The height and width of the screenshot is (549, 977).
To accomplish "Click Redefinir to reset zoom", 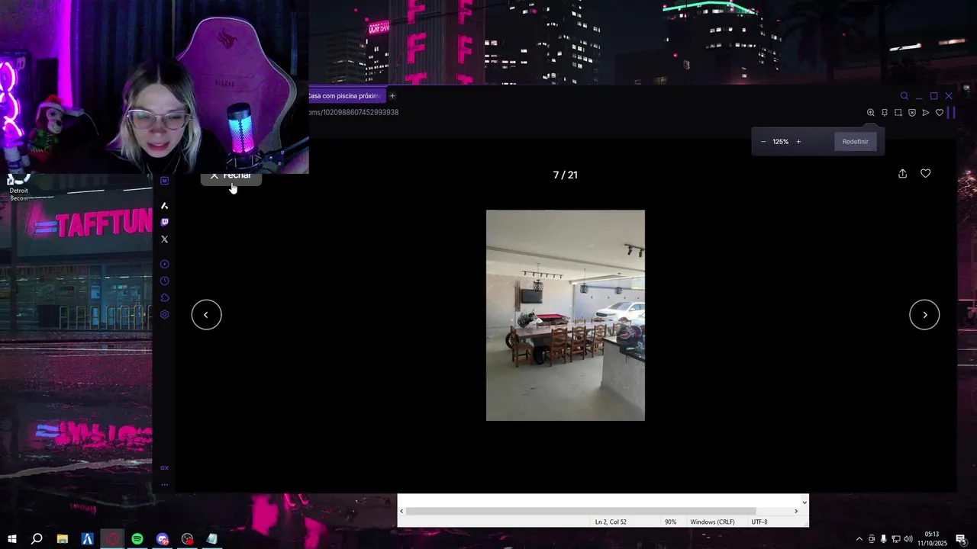I will click(x=856, y=142).
